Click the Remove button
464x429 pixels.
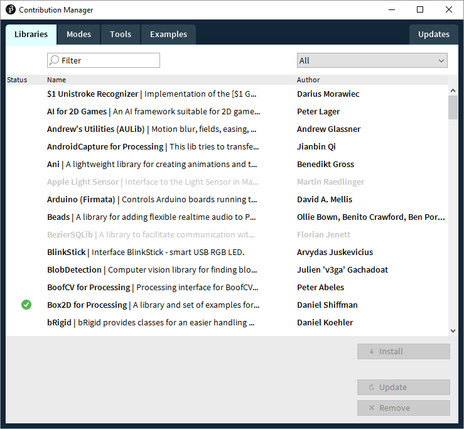(403, 408)
